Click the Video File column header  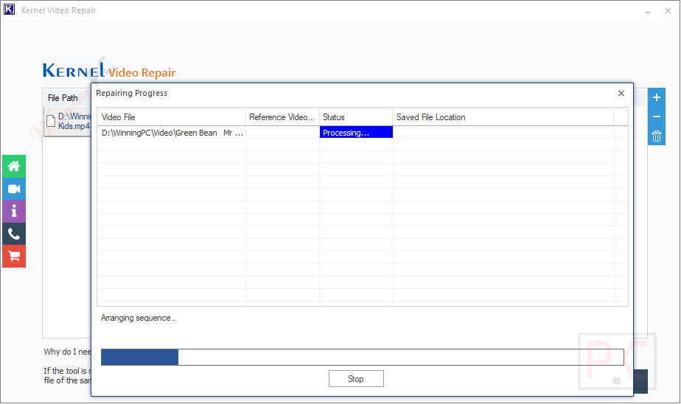pos(172,117)
